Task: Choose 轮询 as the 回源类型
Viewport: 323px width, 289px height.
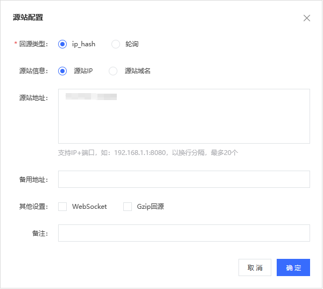Action: coord(116,44)
